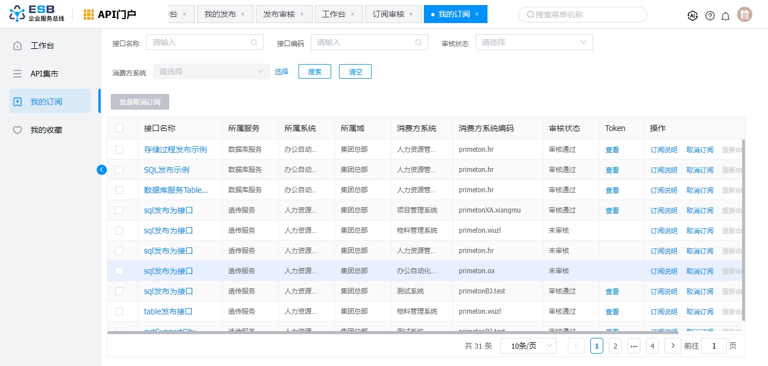Open the 10条/页 page size dropdown

528,346
